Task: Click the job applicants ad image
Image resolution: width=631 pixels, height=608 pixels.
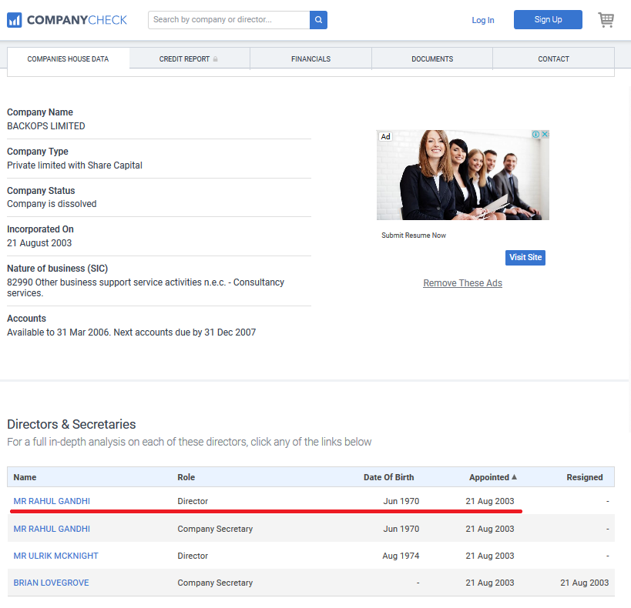Action: [x=462, y=175]
